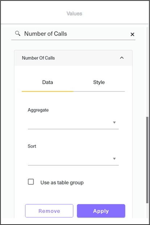Click the Remove button

point(49,211)
